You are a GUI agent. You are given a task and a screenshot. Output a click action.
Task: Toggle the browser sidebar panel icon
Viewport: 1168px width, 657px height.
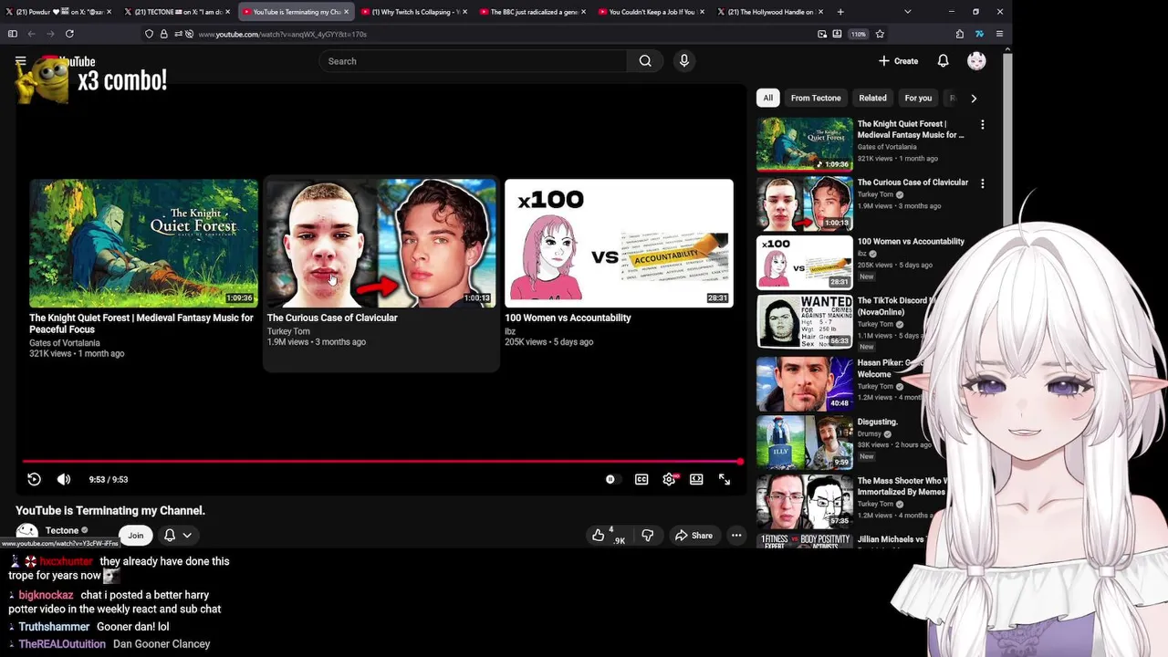(x=12, y=34)
